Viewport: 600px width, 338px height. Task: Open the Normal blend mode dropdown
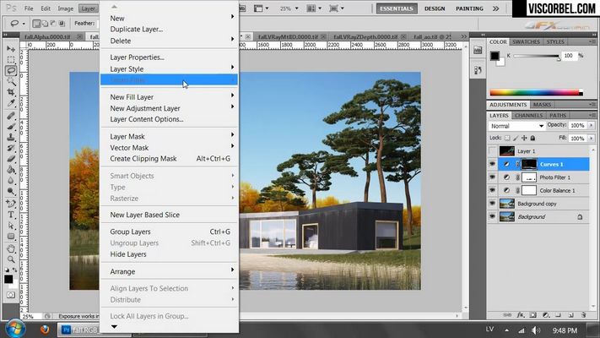[516, 126]
